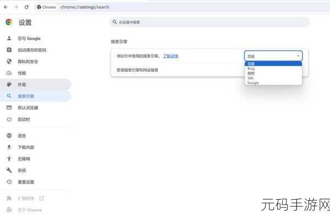Click the default browser window icon

pyautogui.click(x=9, y=107)
